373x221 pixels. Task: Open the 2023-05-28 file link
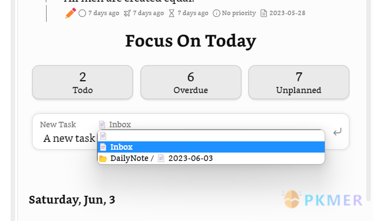[x=287, y=13]
